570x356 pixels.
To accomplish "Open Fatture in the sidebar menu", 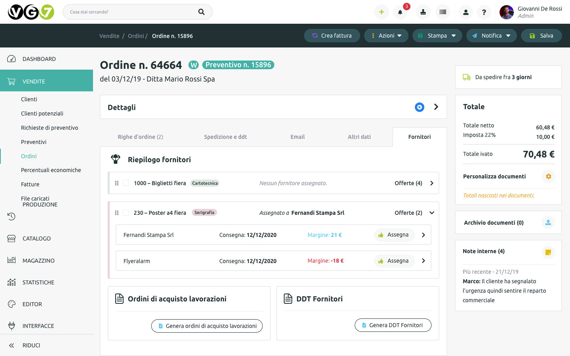I will click(x=30, y=184).
